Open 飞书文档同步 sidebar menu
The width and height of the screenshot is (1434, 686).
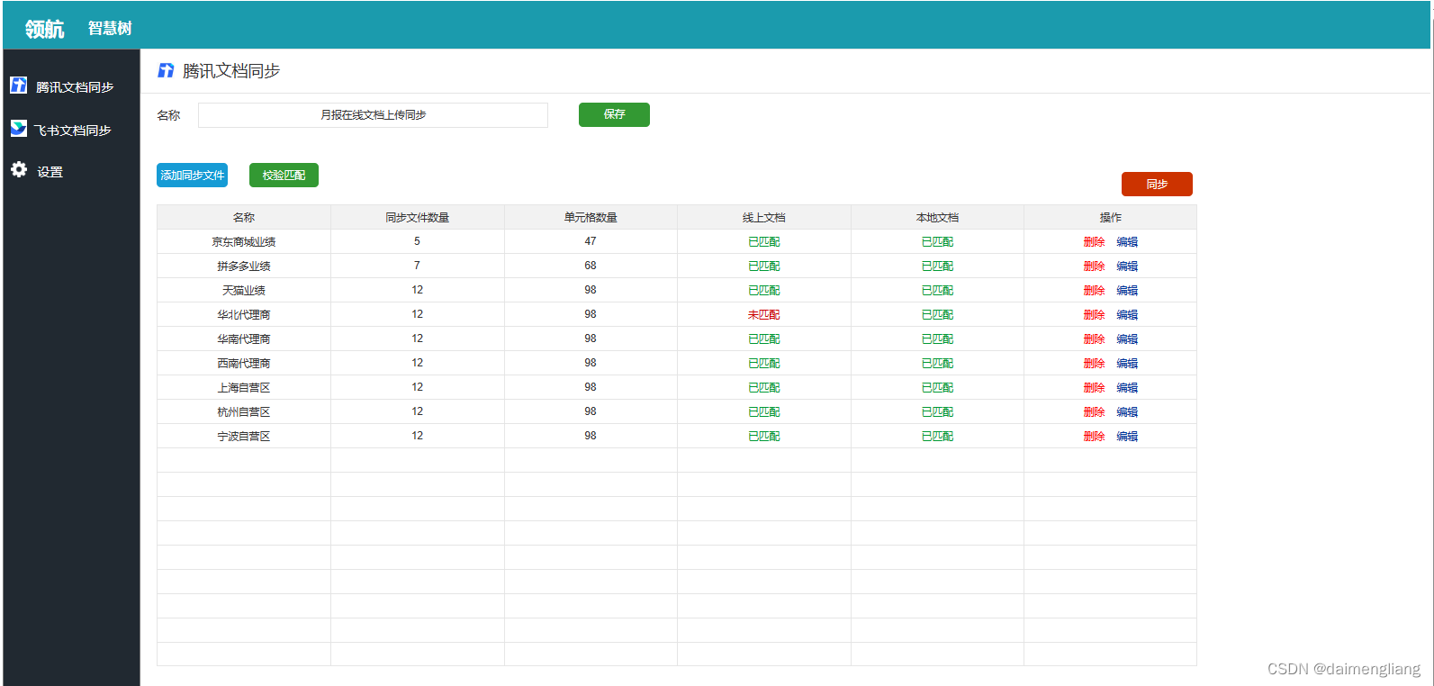click(x=73, y=131)
